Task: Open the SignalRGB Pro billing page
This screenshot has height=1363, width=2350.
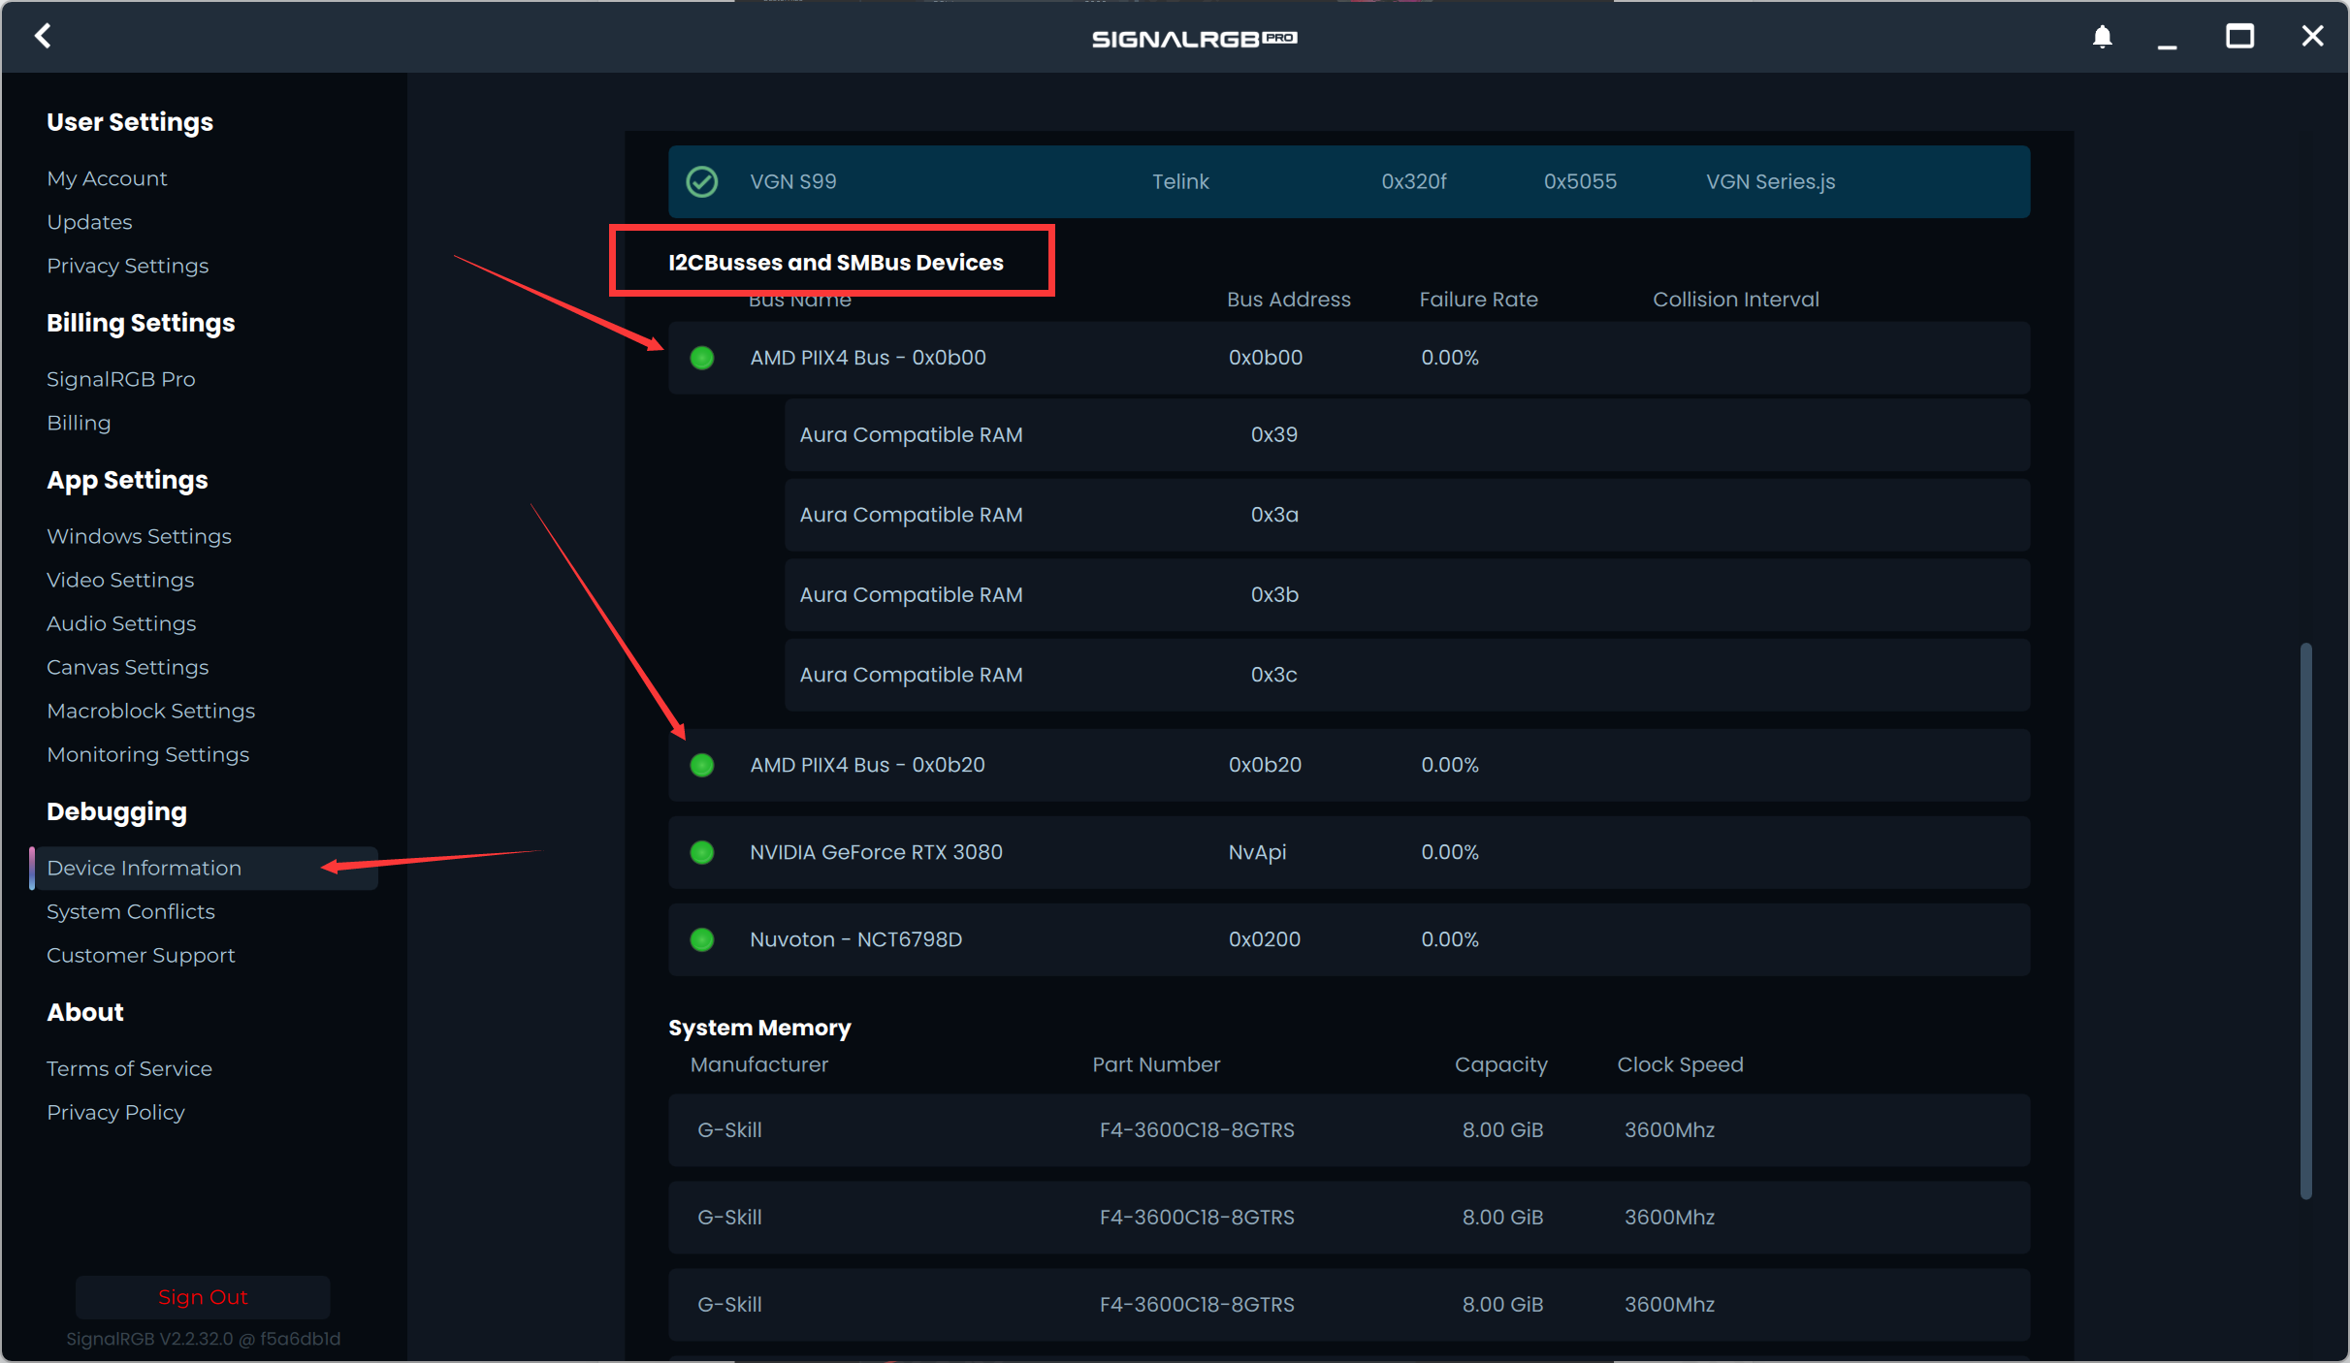Action: coord(121,379)
